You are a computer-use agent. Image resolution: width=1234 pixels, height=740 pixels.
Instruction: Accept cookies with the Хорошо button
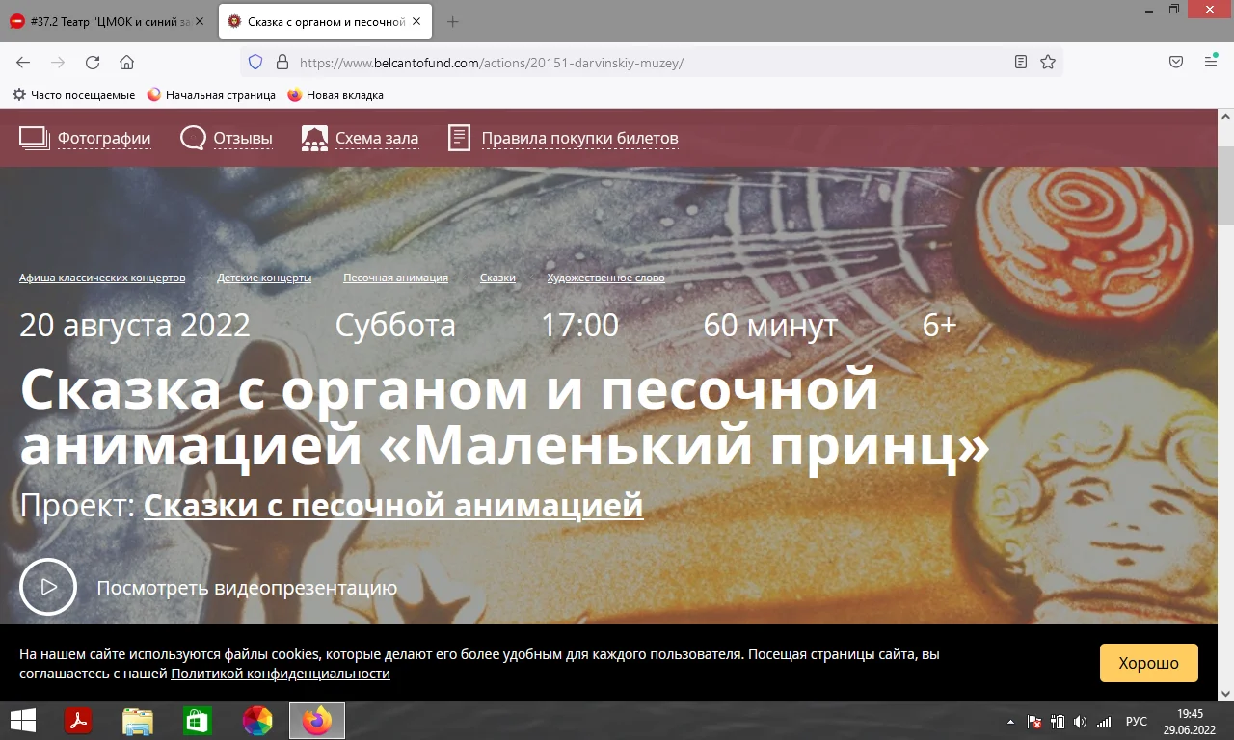coord(1148,663)
